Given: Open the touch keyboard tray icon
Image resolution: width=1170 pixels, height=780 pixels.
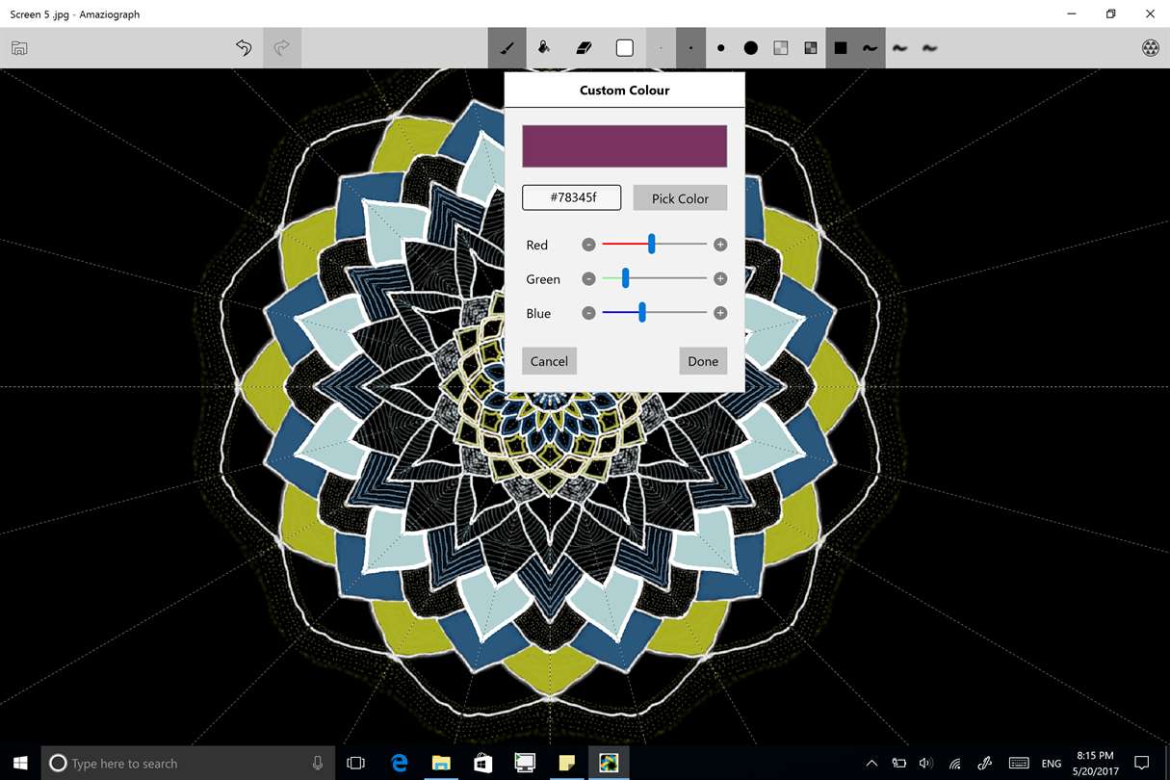Looking at the screenshot, I should coord(1019,763).
